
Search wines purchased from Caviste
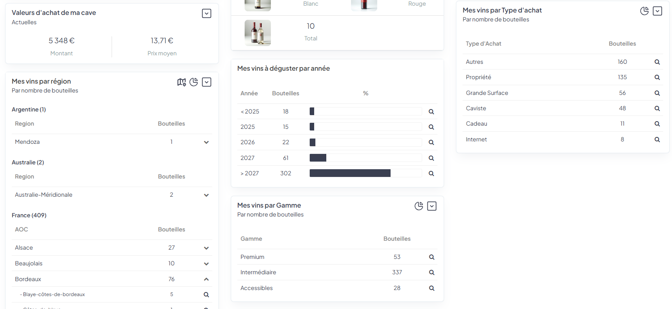tap(657, 109)
